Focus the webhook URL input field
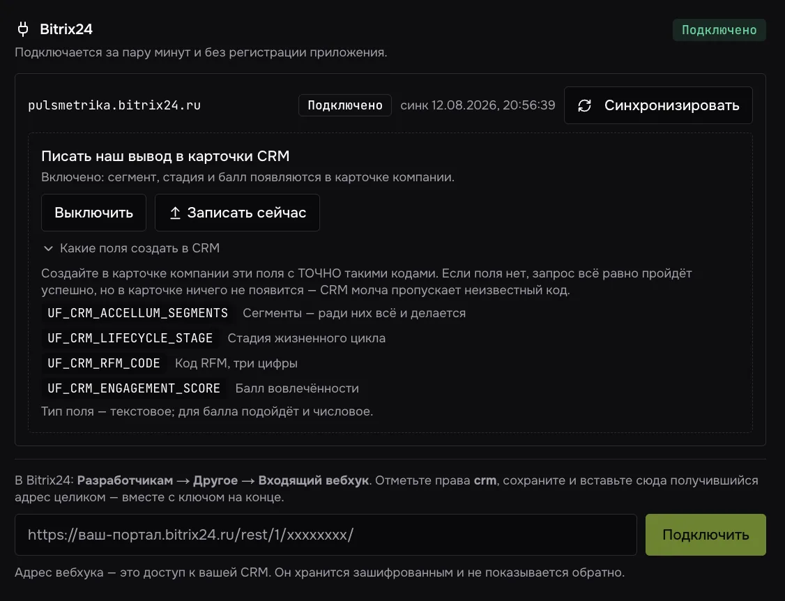The height and width of the screenshot is (601, 785). (x=326, y=534)
